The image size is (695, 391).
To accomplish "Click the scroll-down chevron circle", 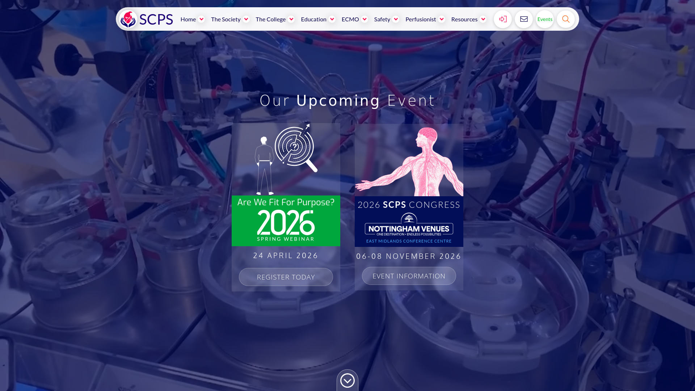I will click(347, 381).
